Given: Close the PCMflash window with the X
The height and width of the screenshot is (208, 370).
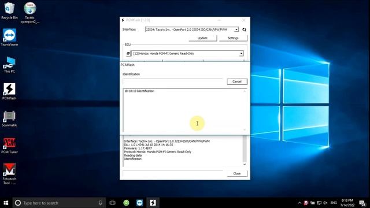Looking at the screenshot, I should click(244, 20).
